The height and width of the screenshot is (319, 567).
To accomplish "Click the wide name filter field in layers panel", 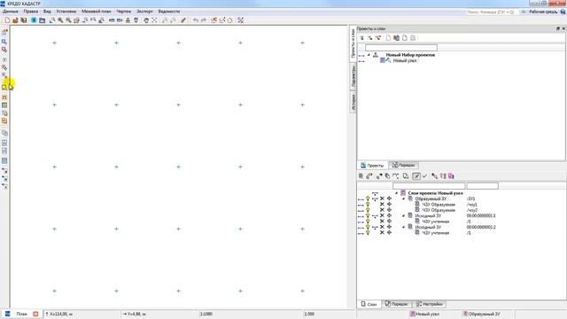I will [x=429, y=186].
